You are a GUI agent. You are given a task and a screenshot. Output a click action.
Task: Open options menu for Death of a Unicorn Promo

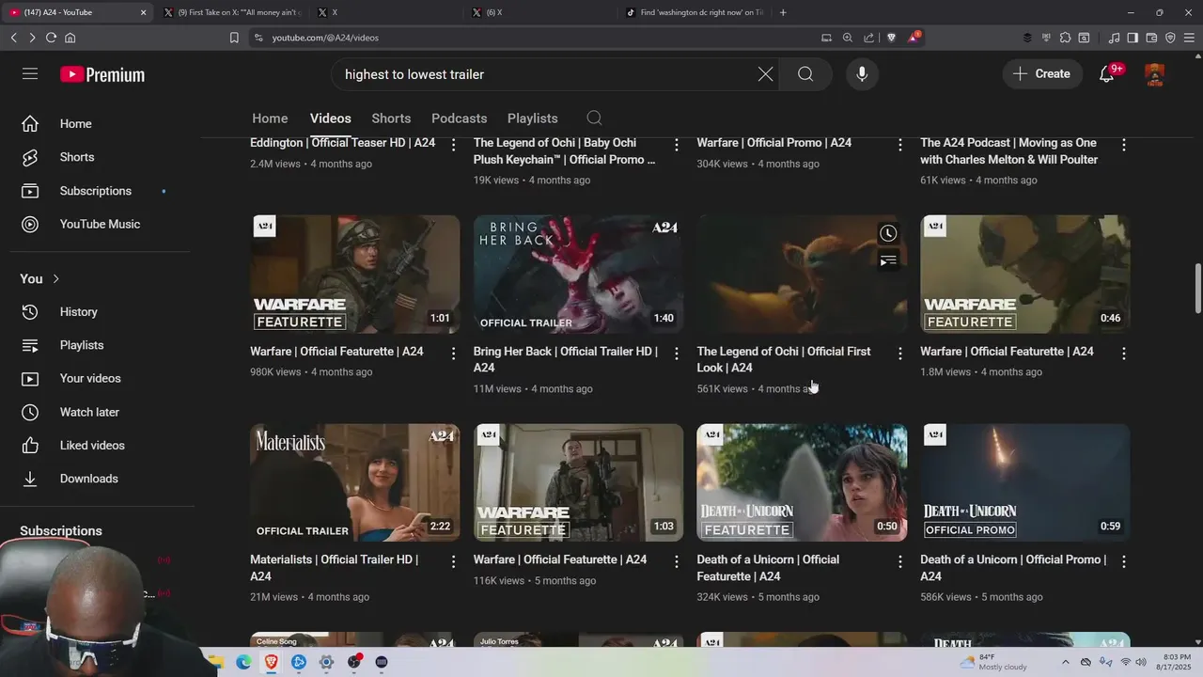coord(1123,561)
